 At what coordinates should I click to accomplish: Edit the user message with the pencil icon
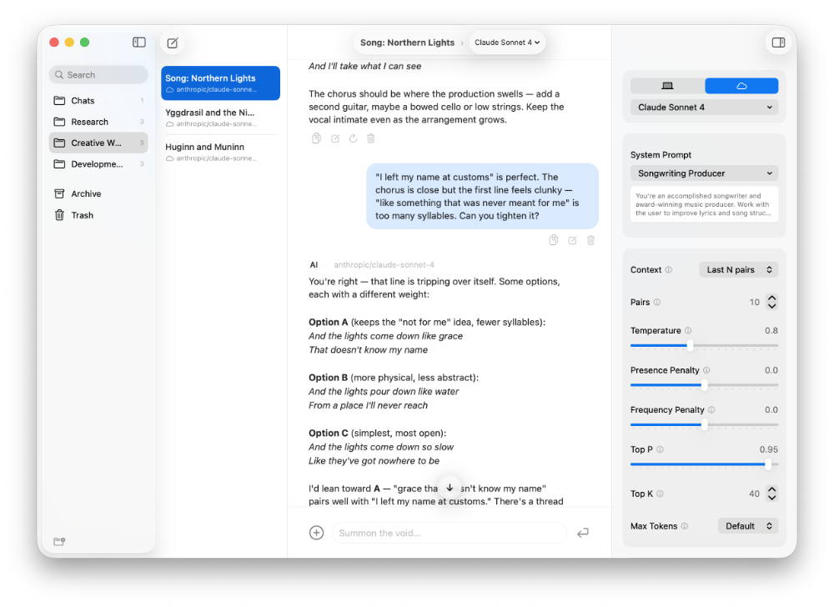pos(571,239)
